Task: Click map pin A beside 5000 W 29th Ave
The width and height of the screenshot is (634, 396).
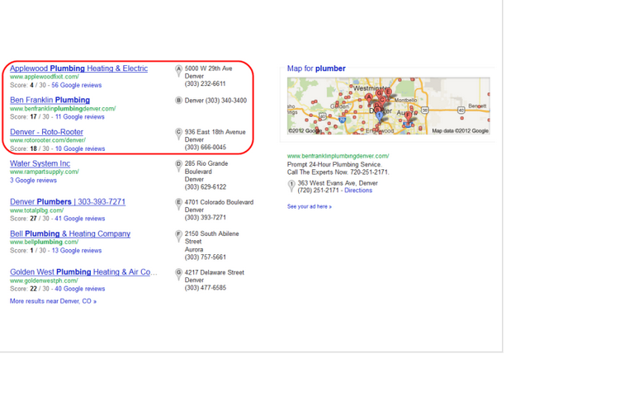Action: [x=178, y=71]
